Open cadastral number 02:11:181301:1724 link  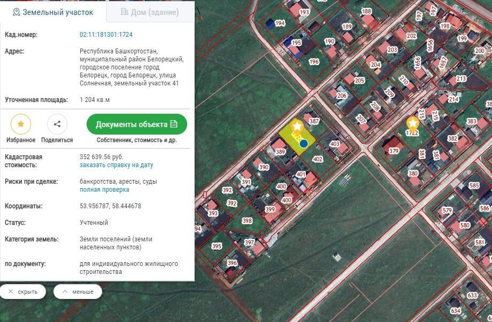tap(106, 35)
